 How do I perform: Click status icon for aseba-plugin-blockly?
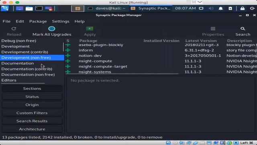[68, 45]
